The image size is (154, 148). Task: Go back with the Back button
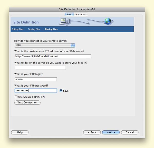[92, 132]
